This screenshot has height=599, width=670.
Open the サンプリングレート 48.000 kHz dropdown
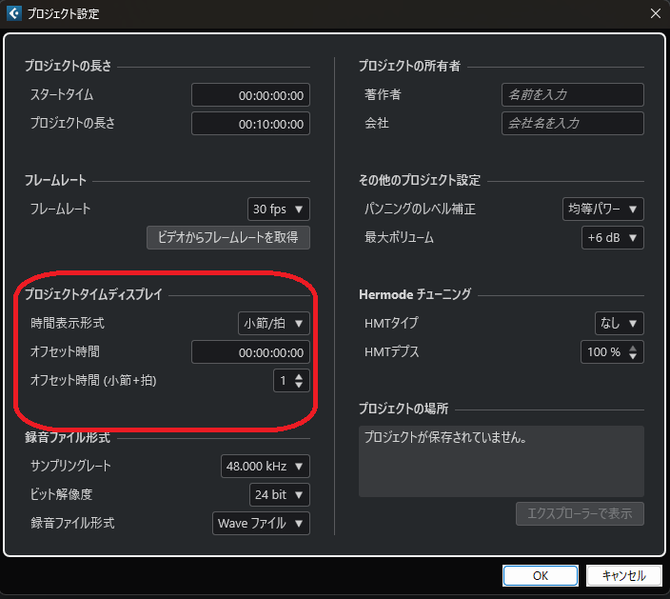click(x=266, y=466)
